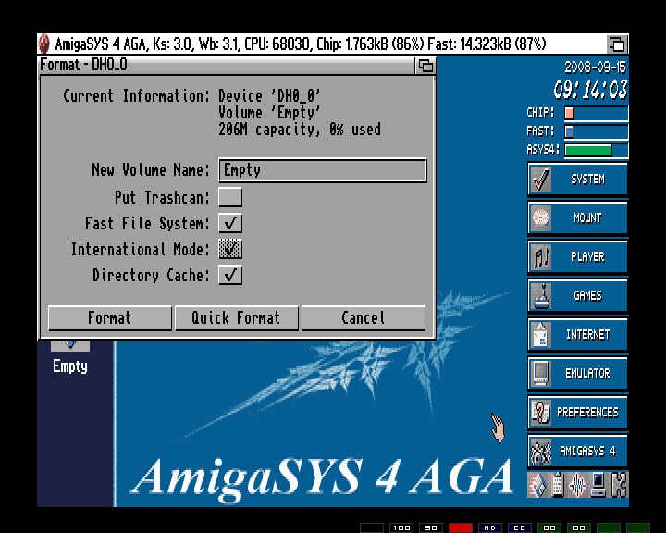The height and width of the screenshot is (533, 666).
Task: Click the sound waveform icon in the bottom dock
Action: click(577, 485)
